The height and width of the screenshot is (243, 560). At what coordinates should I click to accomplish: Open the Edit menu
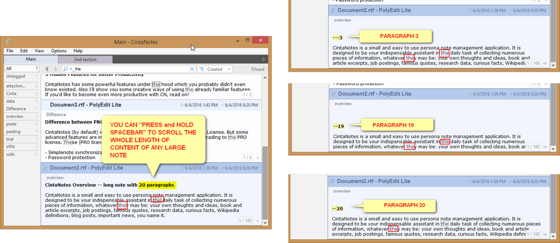[24, 51]
